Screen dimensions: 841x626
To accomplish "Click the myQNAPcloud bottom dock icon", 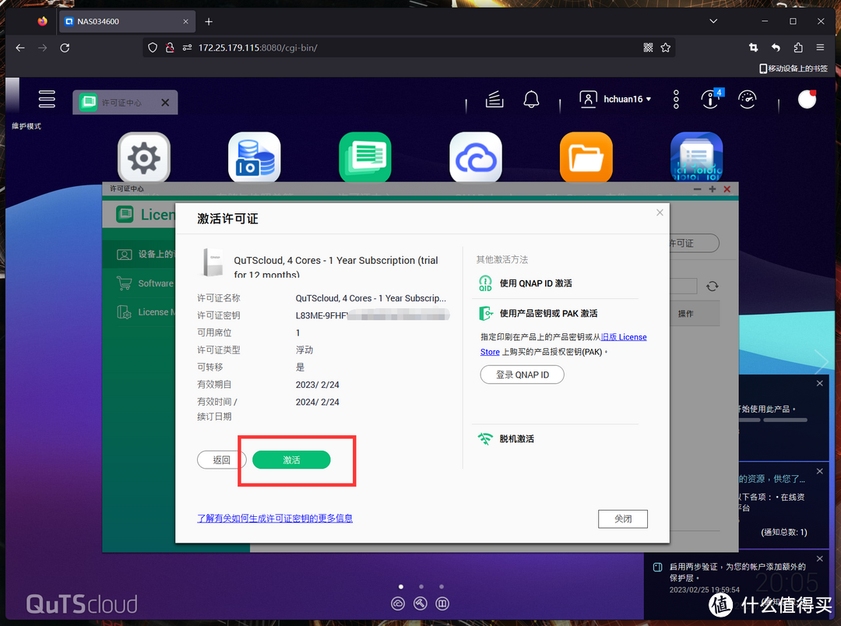I will tap(398, 604).
